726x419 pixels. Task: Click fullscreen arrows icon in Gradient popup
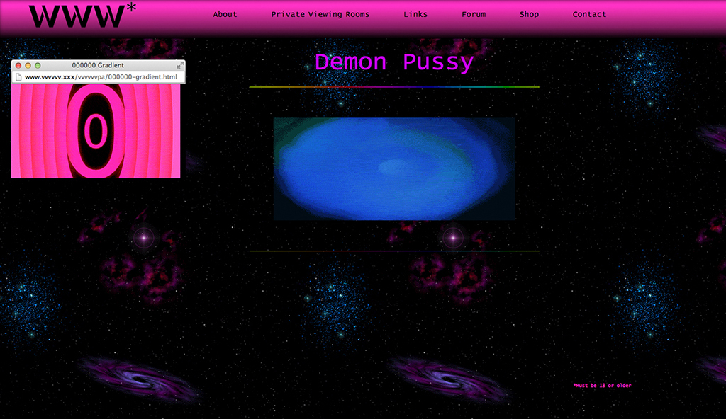pyautogui.click(x=179, y=65)
